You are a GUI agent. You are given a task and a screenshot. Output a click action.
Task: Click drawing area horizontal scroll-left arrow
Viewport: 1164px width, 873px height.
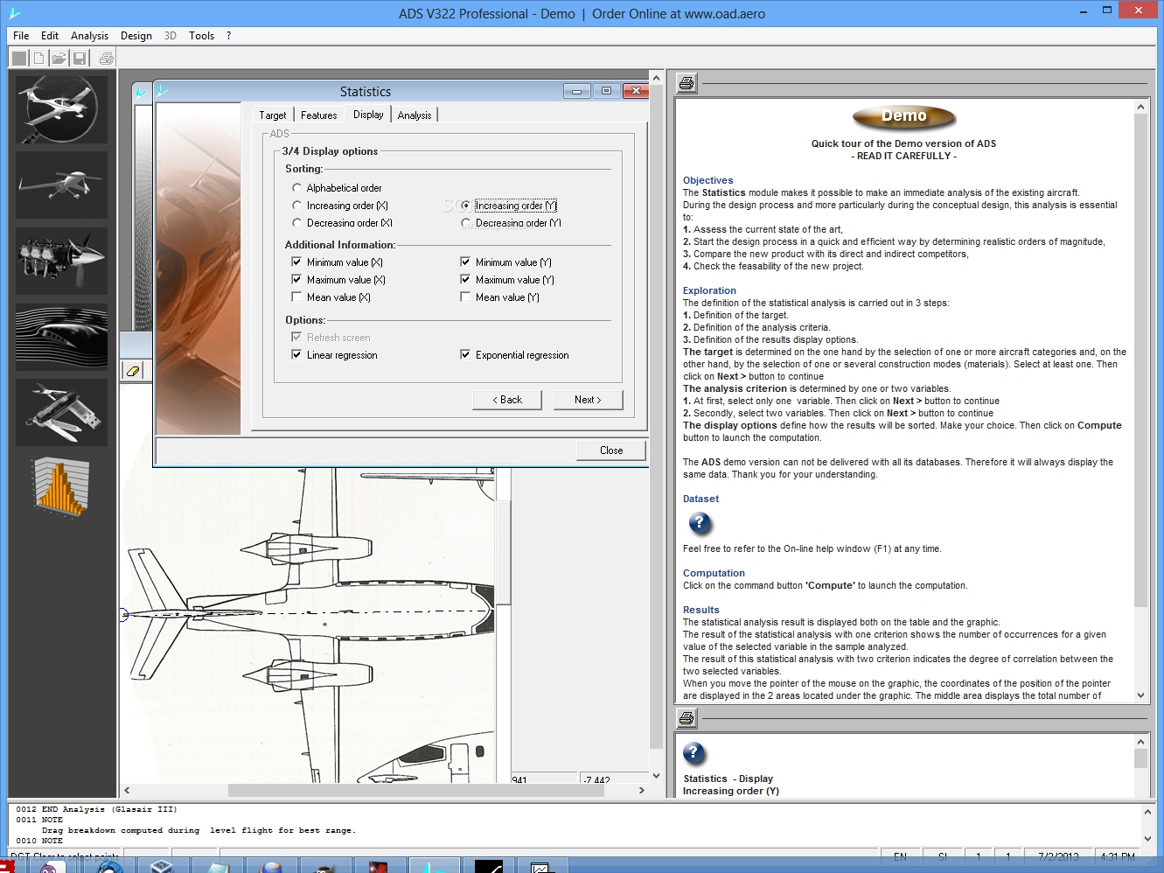tap(127, 790)
